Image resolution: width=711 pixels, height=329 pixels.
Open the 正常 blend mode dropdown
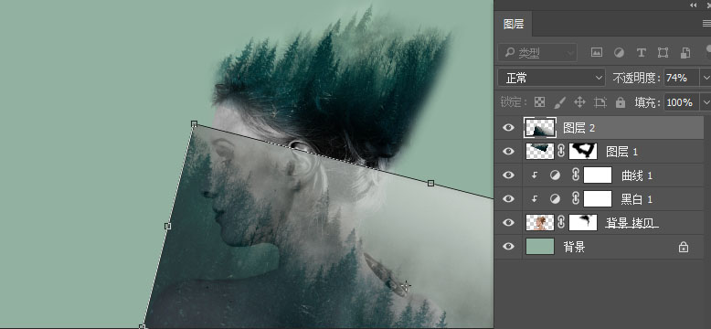(x=551, y=78)
